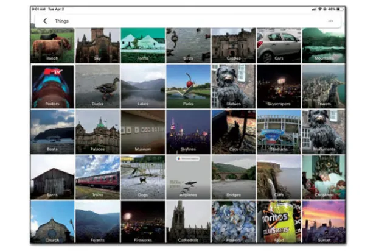Open the Skyscrapers thumbnail
Screen dimensions: 376x251
(278, 87)
